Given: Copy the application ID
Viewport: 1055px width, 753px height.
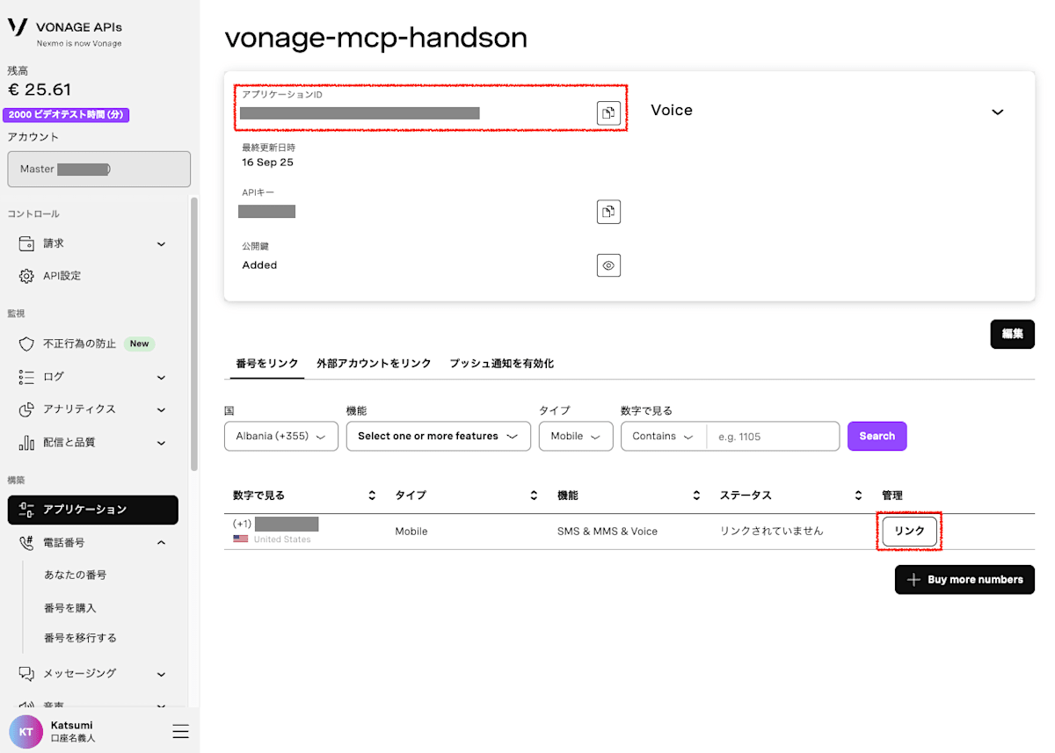Looking at the screenshot, I should tap(608, 112).
